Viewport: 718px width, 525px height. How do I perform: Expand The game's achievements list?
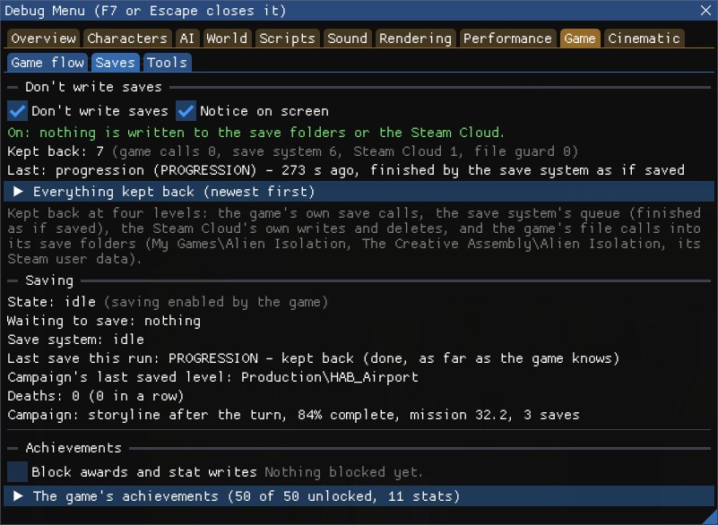(x=359, y=496)
